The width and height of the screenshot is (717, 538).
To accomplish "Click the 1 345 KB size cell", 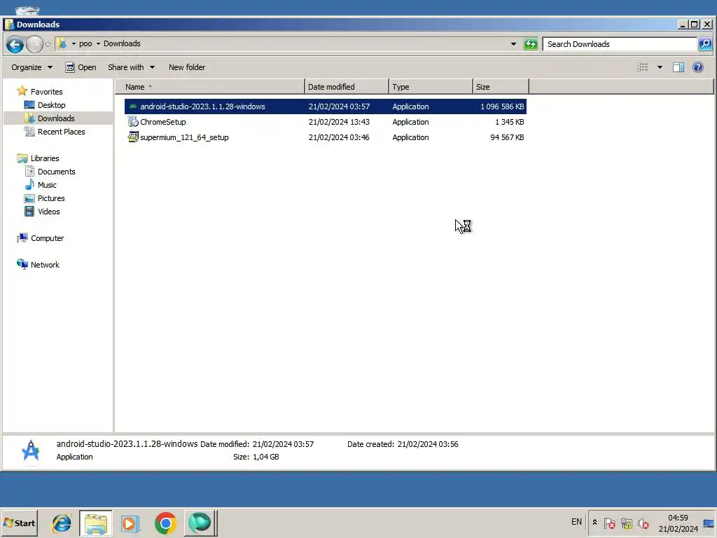I will click(x=510, y=122).
